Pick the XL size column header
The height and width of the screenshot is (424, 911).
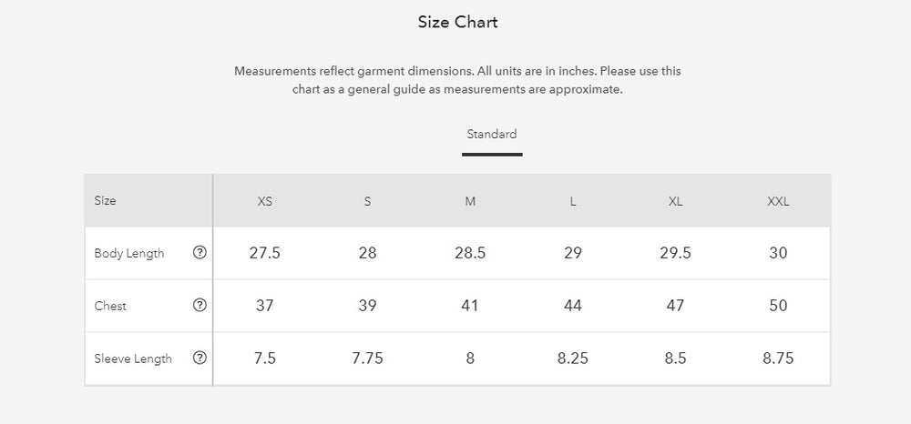click(x=675, y=201)
